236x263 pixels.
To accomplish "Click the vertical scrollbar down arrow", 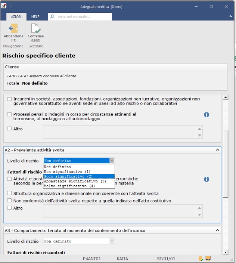I will 225,252.
